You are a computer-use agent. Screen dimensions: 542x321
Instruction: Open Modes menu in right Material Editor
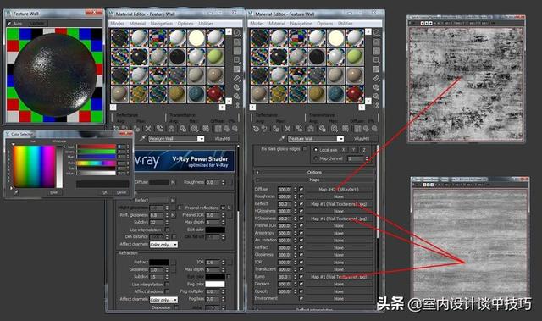coord(257,24)
